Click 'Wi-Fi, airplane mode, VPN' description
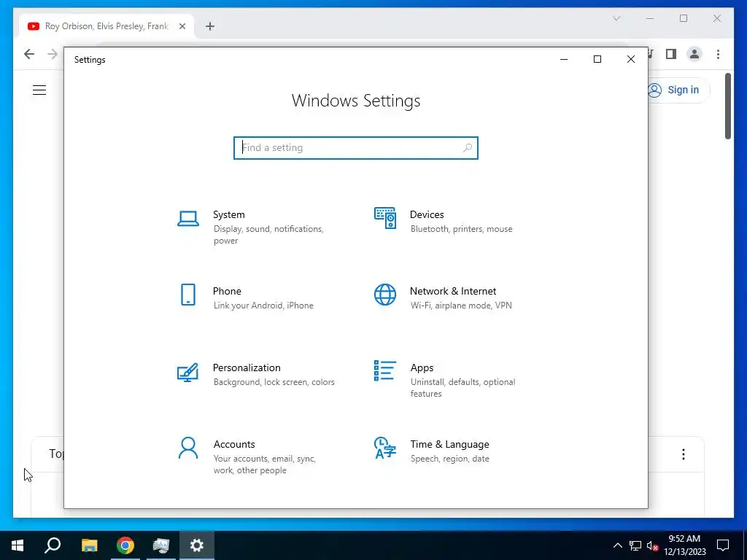The image size is (747, 560). (461, 306)
